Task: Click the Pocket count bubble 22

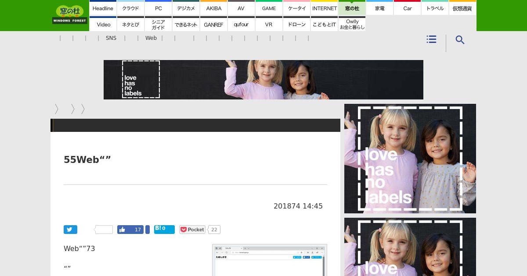Action: click(x=214, y=230)
